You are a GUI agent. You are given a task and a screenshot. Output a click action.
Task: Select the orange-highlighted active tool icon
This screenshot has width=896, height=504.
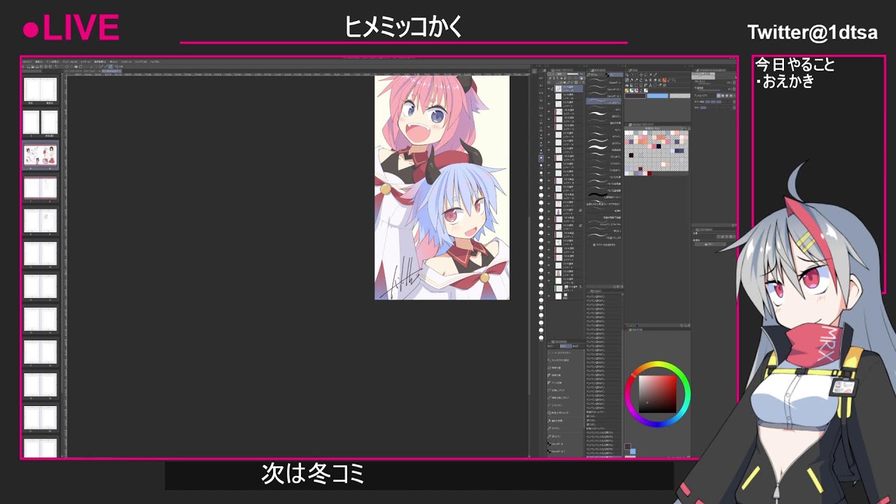pyautogui.click(x=664, y=80)
